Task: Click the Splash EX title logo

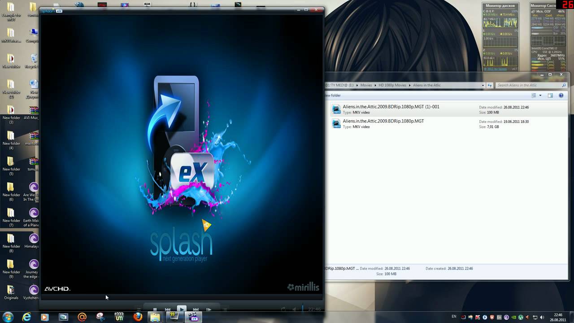Action: [52, 10]
